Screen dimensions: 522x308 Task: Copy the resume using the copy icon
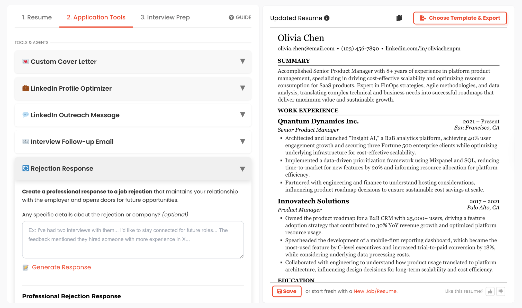point(399,18)
